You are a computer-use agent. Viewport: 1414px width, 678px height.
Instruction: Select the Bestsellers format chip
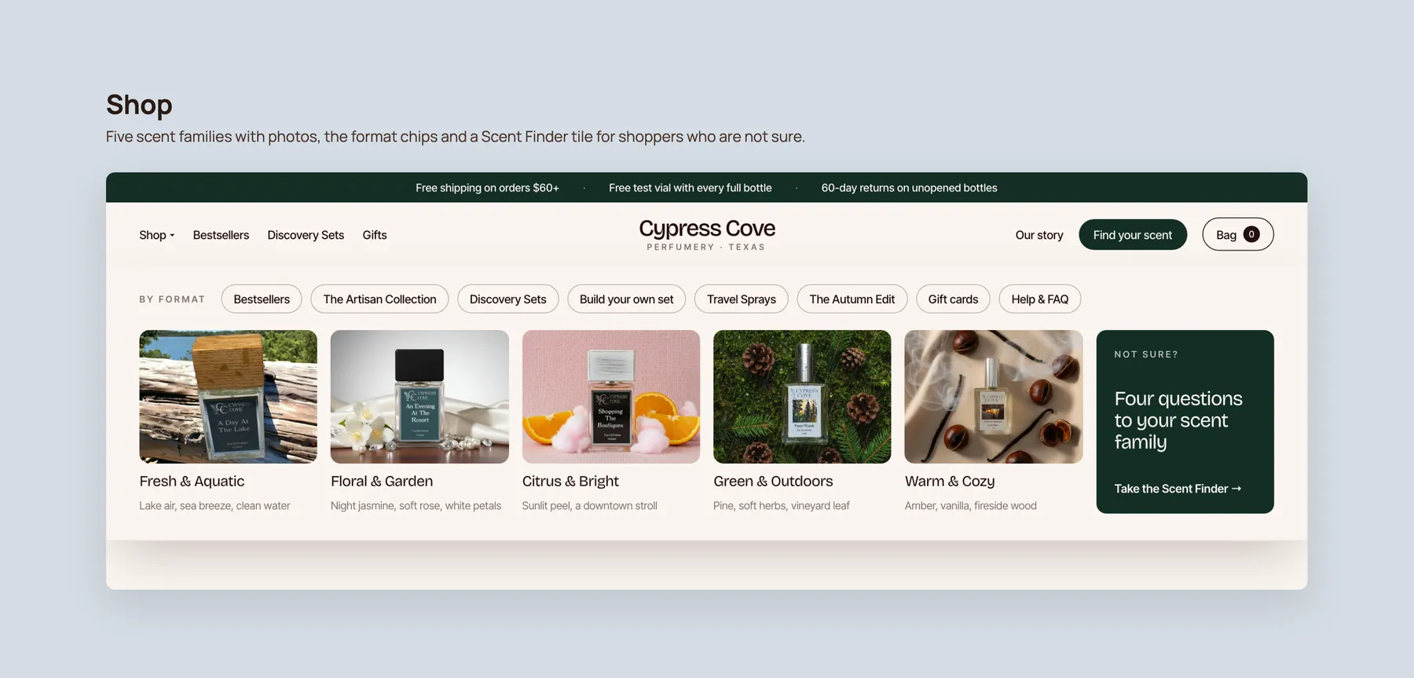pos(262,299)
